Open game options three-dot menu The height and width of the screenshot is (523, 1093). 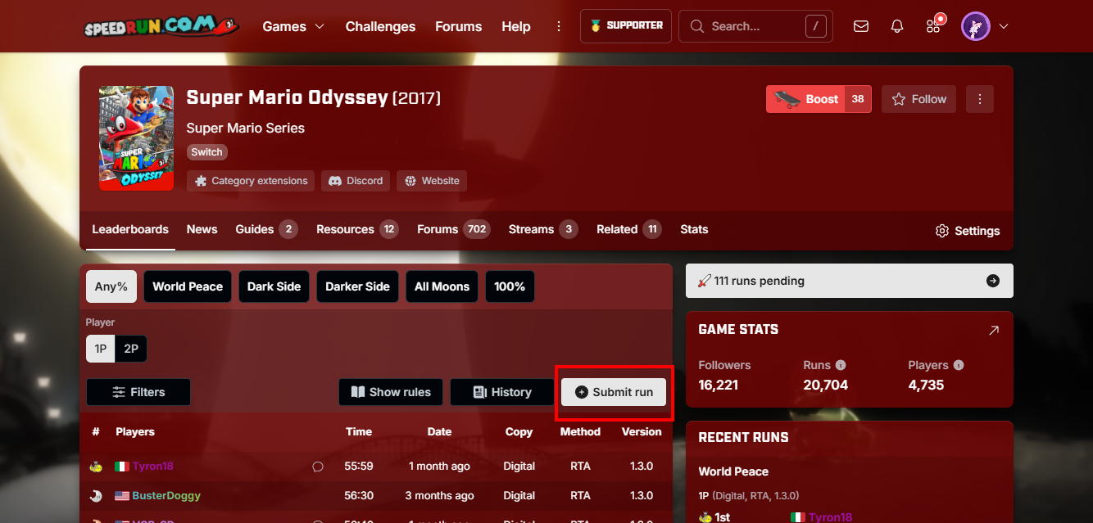(x=980, y=99)
